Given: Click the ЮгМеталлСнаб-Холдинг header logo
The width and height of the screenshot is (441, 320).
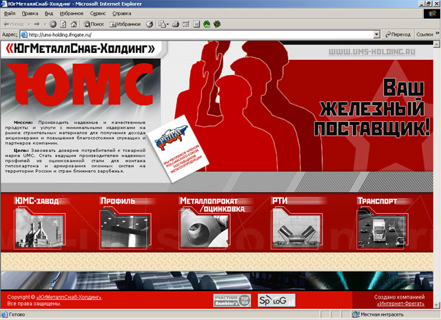Looking at the screenshot, I should click(x=81, y=49).
